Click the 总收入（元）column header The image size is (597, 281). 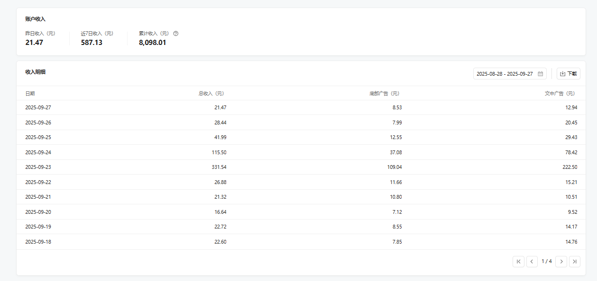pos(212,94)
